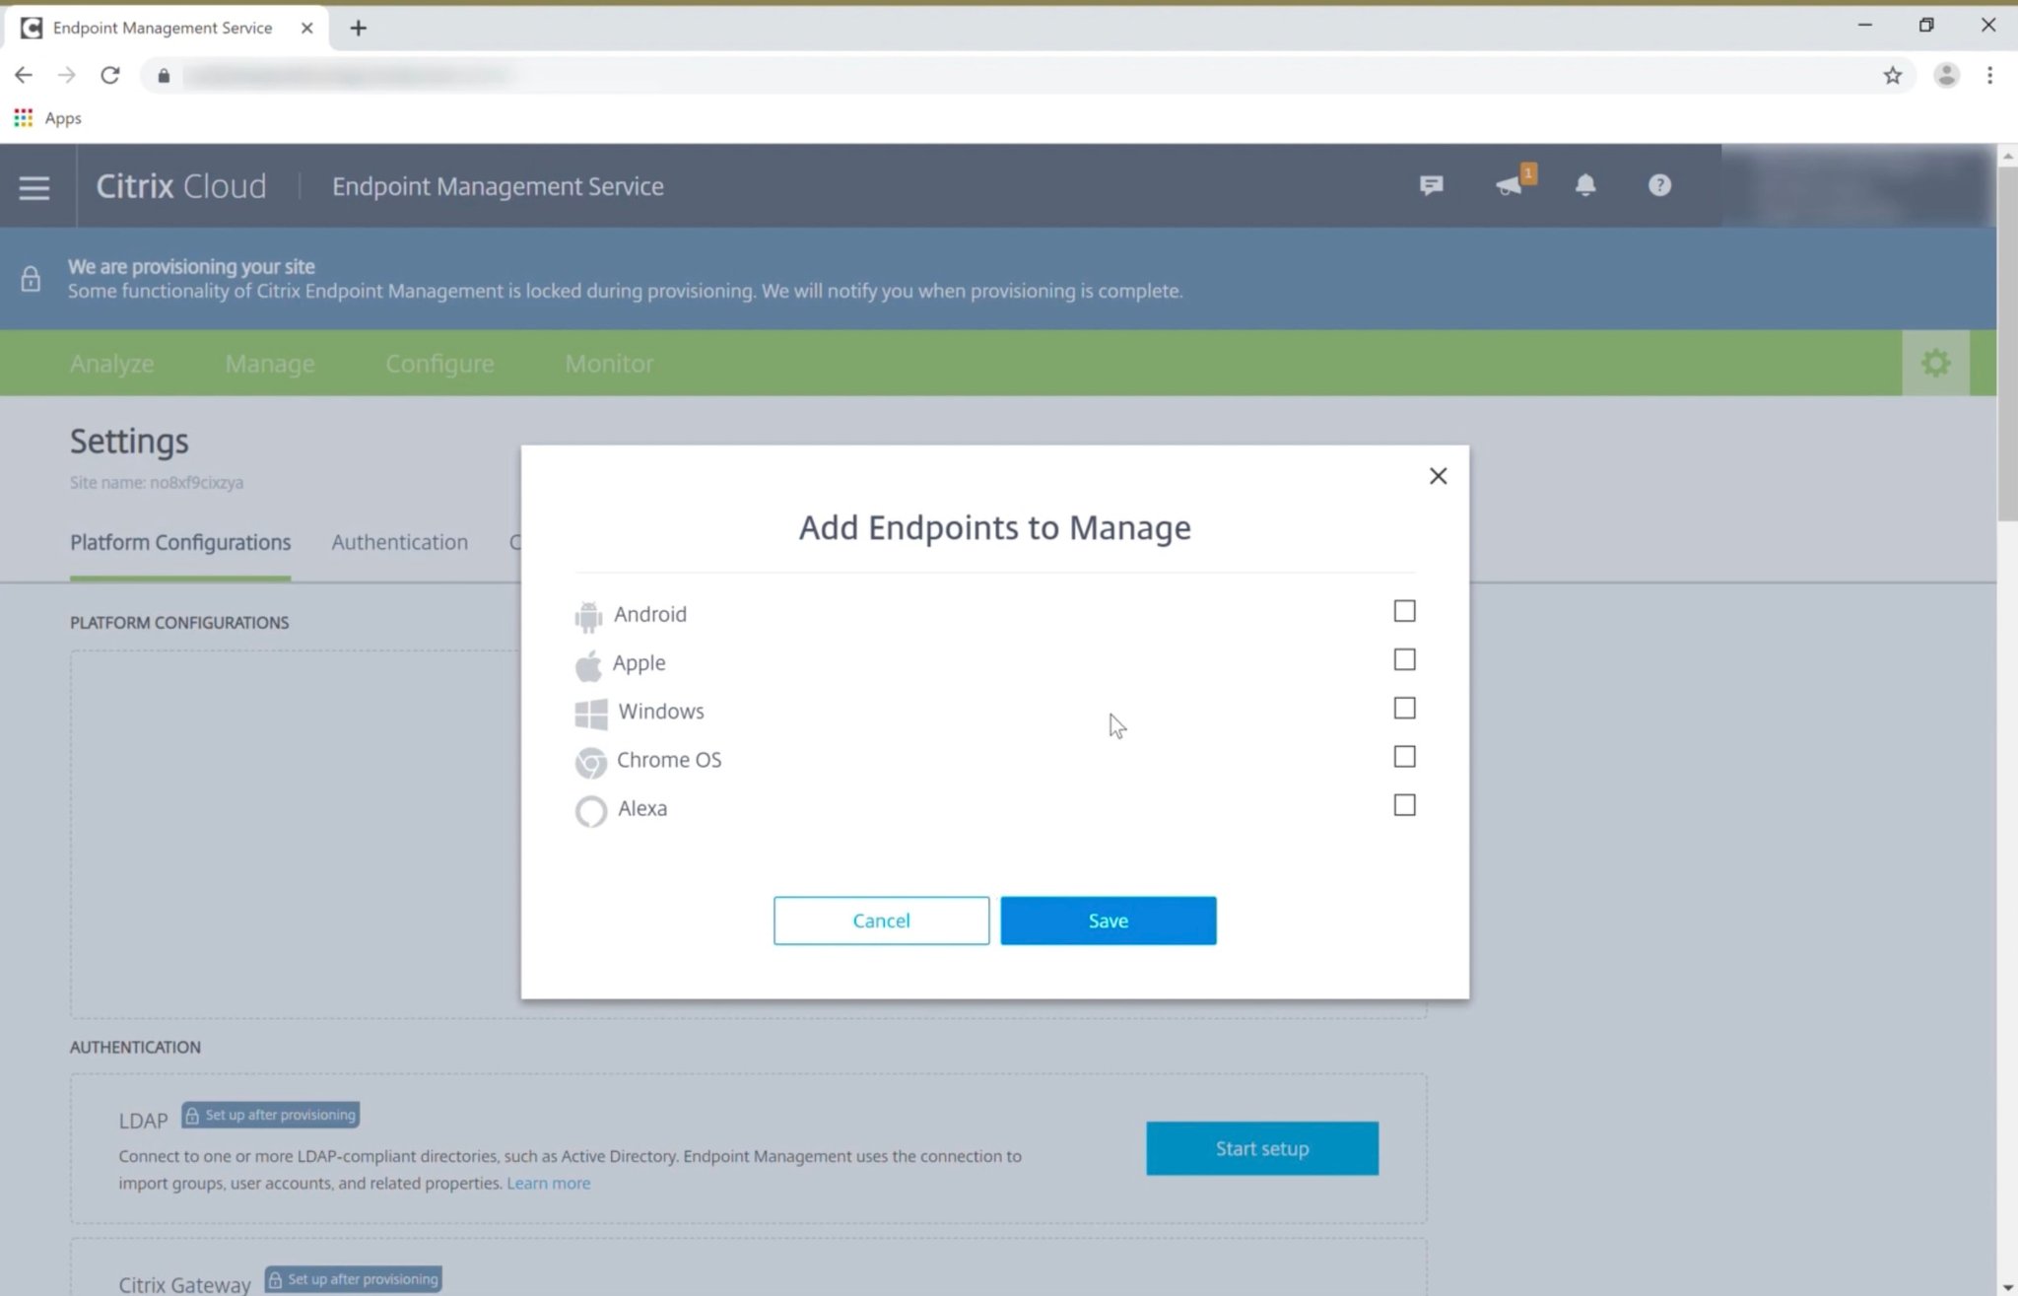This screenshot has height=1296, width=2018.
Task: Open the settings gear on the green bar
Action: (1934, 363)
